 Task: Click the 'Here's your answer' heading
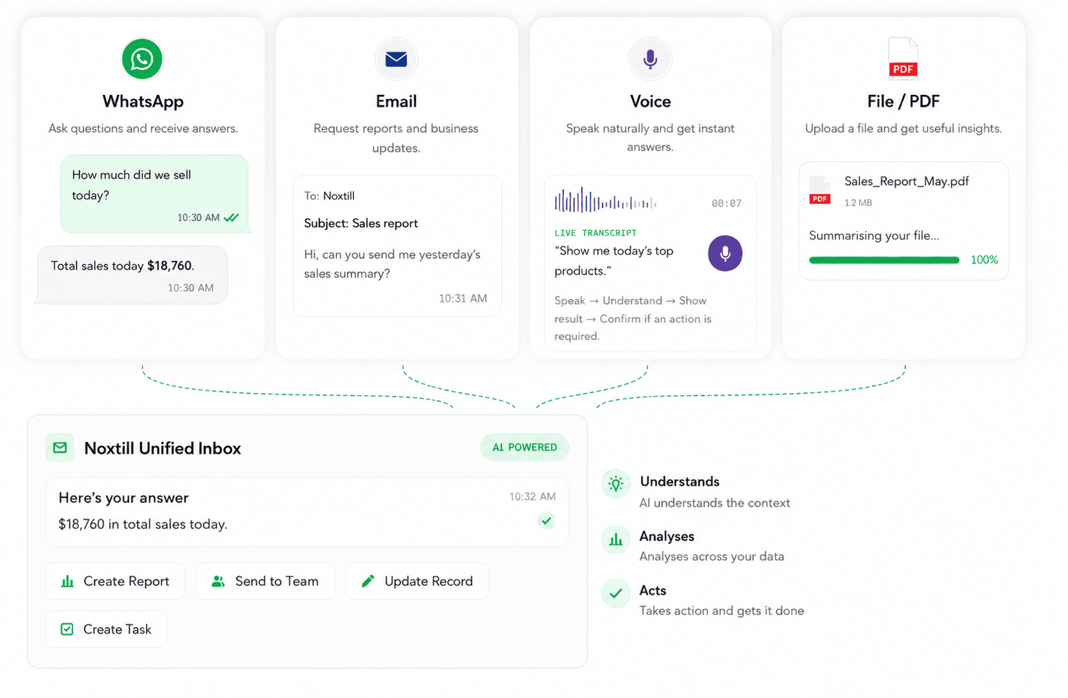click(x=123, y=498)
